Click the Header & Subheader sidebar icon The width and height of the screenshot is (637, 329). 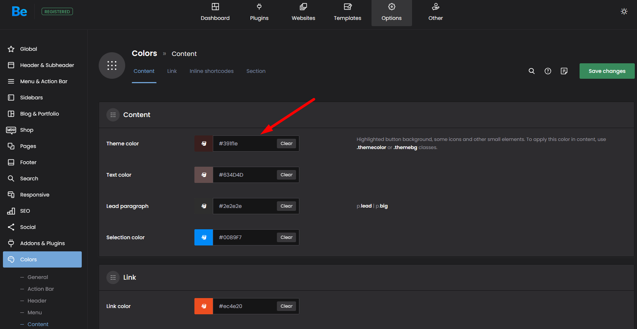coord(11,65)
